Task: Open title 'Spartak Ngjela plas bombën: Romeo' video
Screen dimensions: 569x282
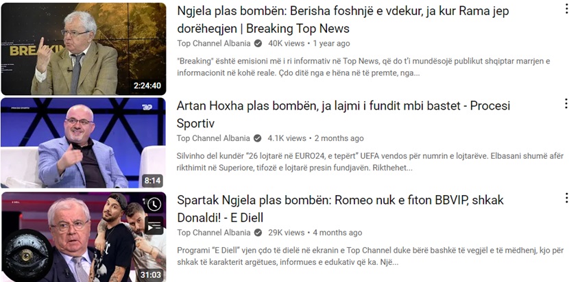Action: 341,209
